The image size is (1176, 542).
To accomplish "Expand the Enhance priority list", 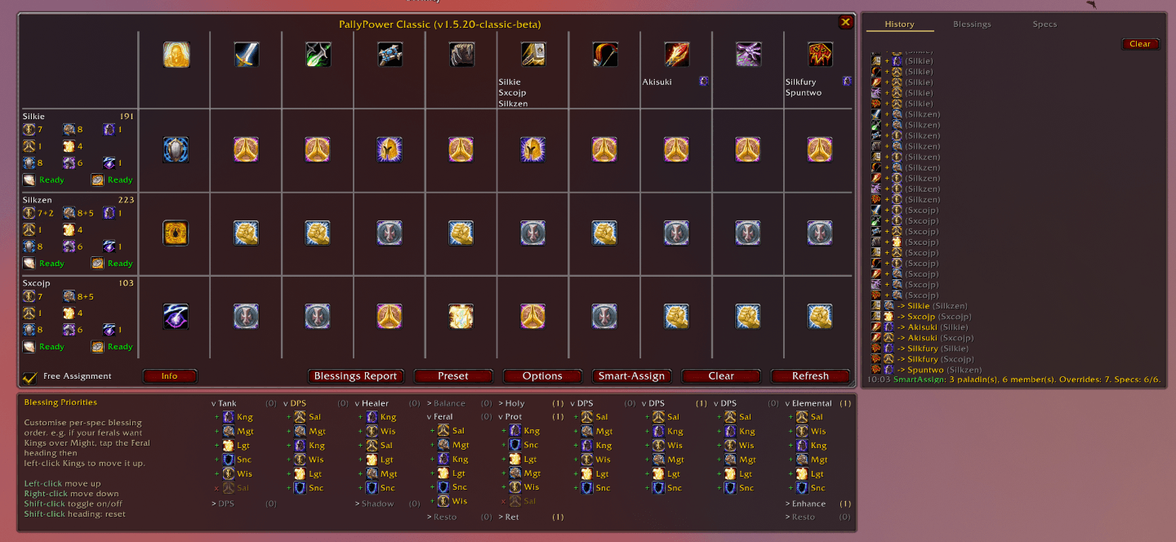I will (806, 504).
